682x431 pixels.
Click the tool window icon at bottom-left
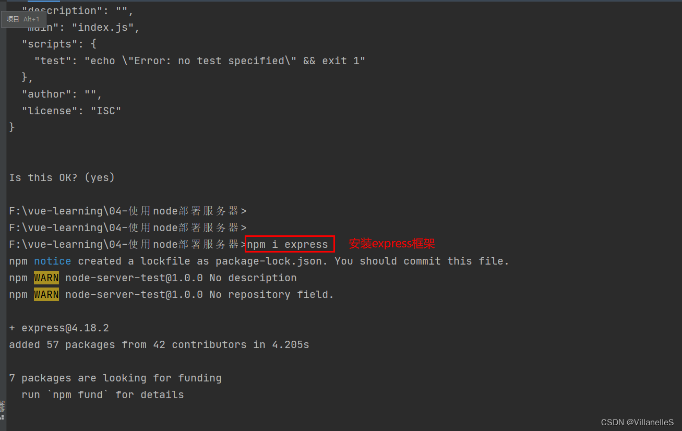click(3, 416)
